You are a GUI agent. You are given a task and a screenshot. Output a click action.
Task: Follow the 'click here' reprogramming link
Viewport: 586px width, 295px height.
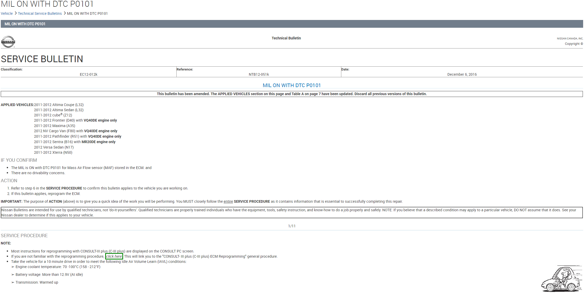tap(114, 256)
